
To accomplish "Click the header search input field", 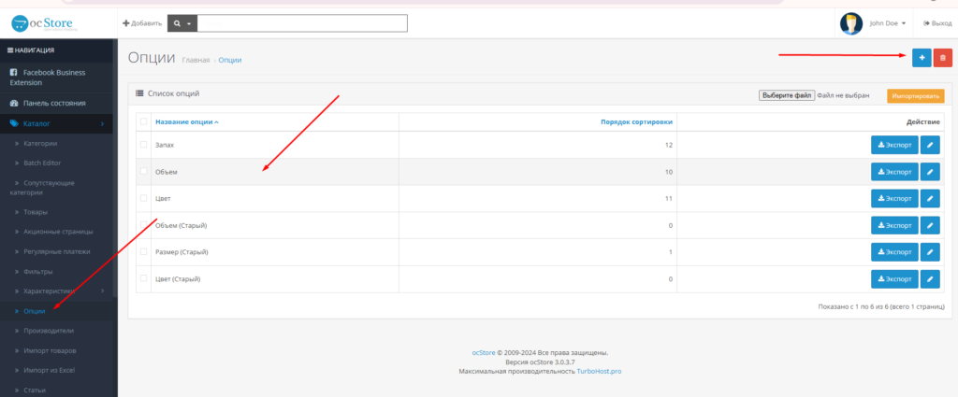I will pos(302,23).
